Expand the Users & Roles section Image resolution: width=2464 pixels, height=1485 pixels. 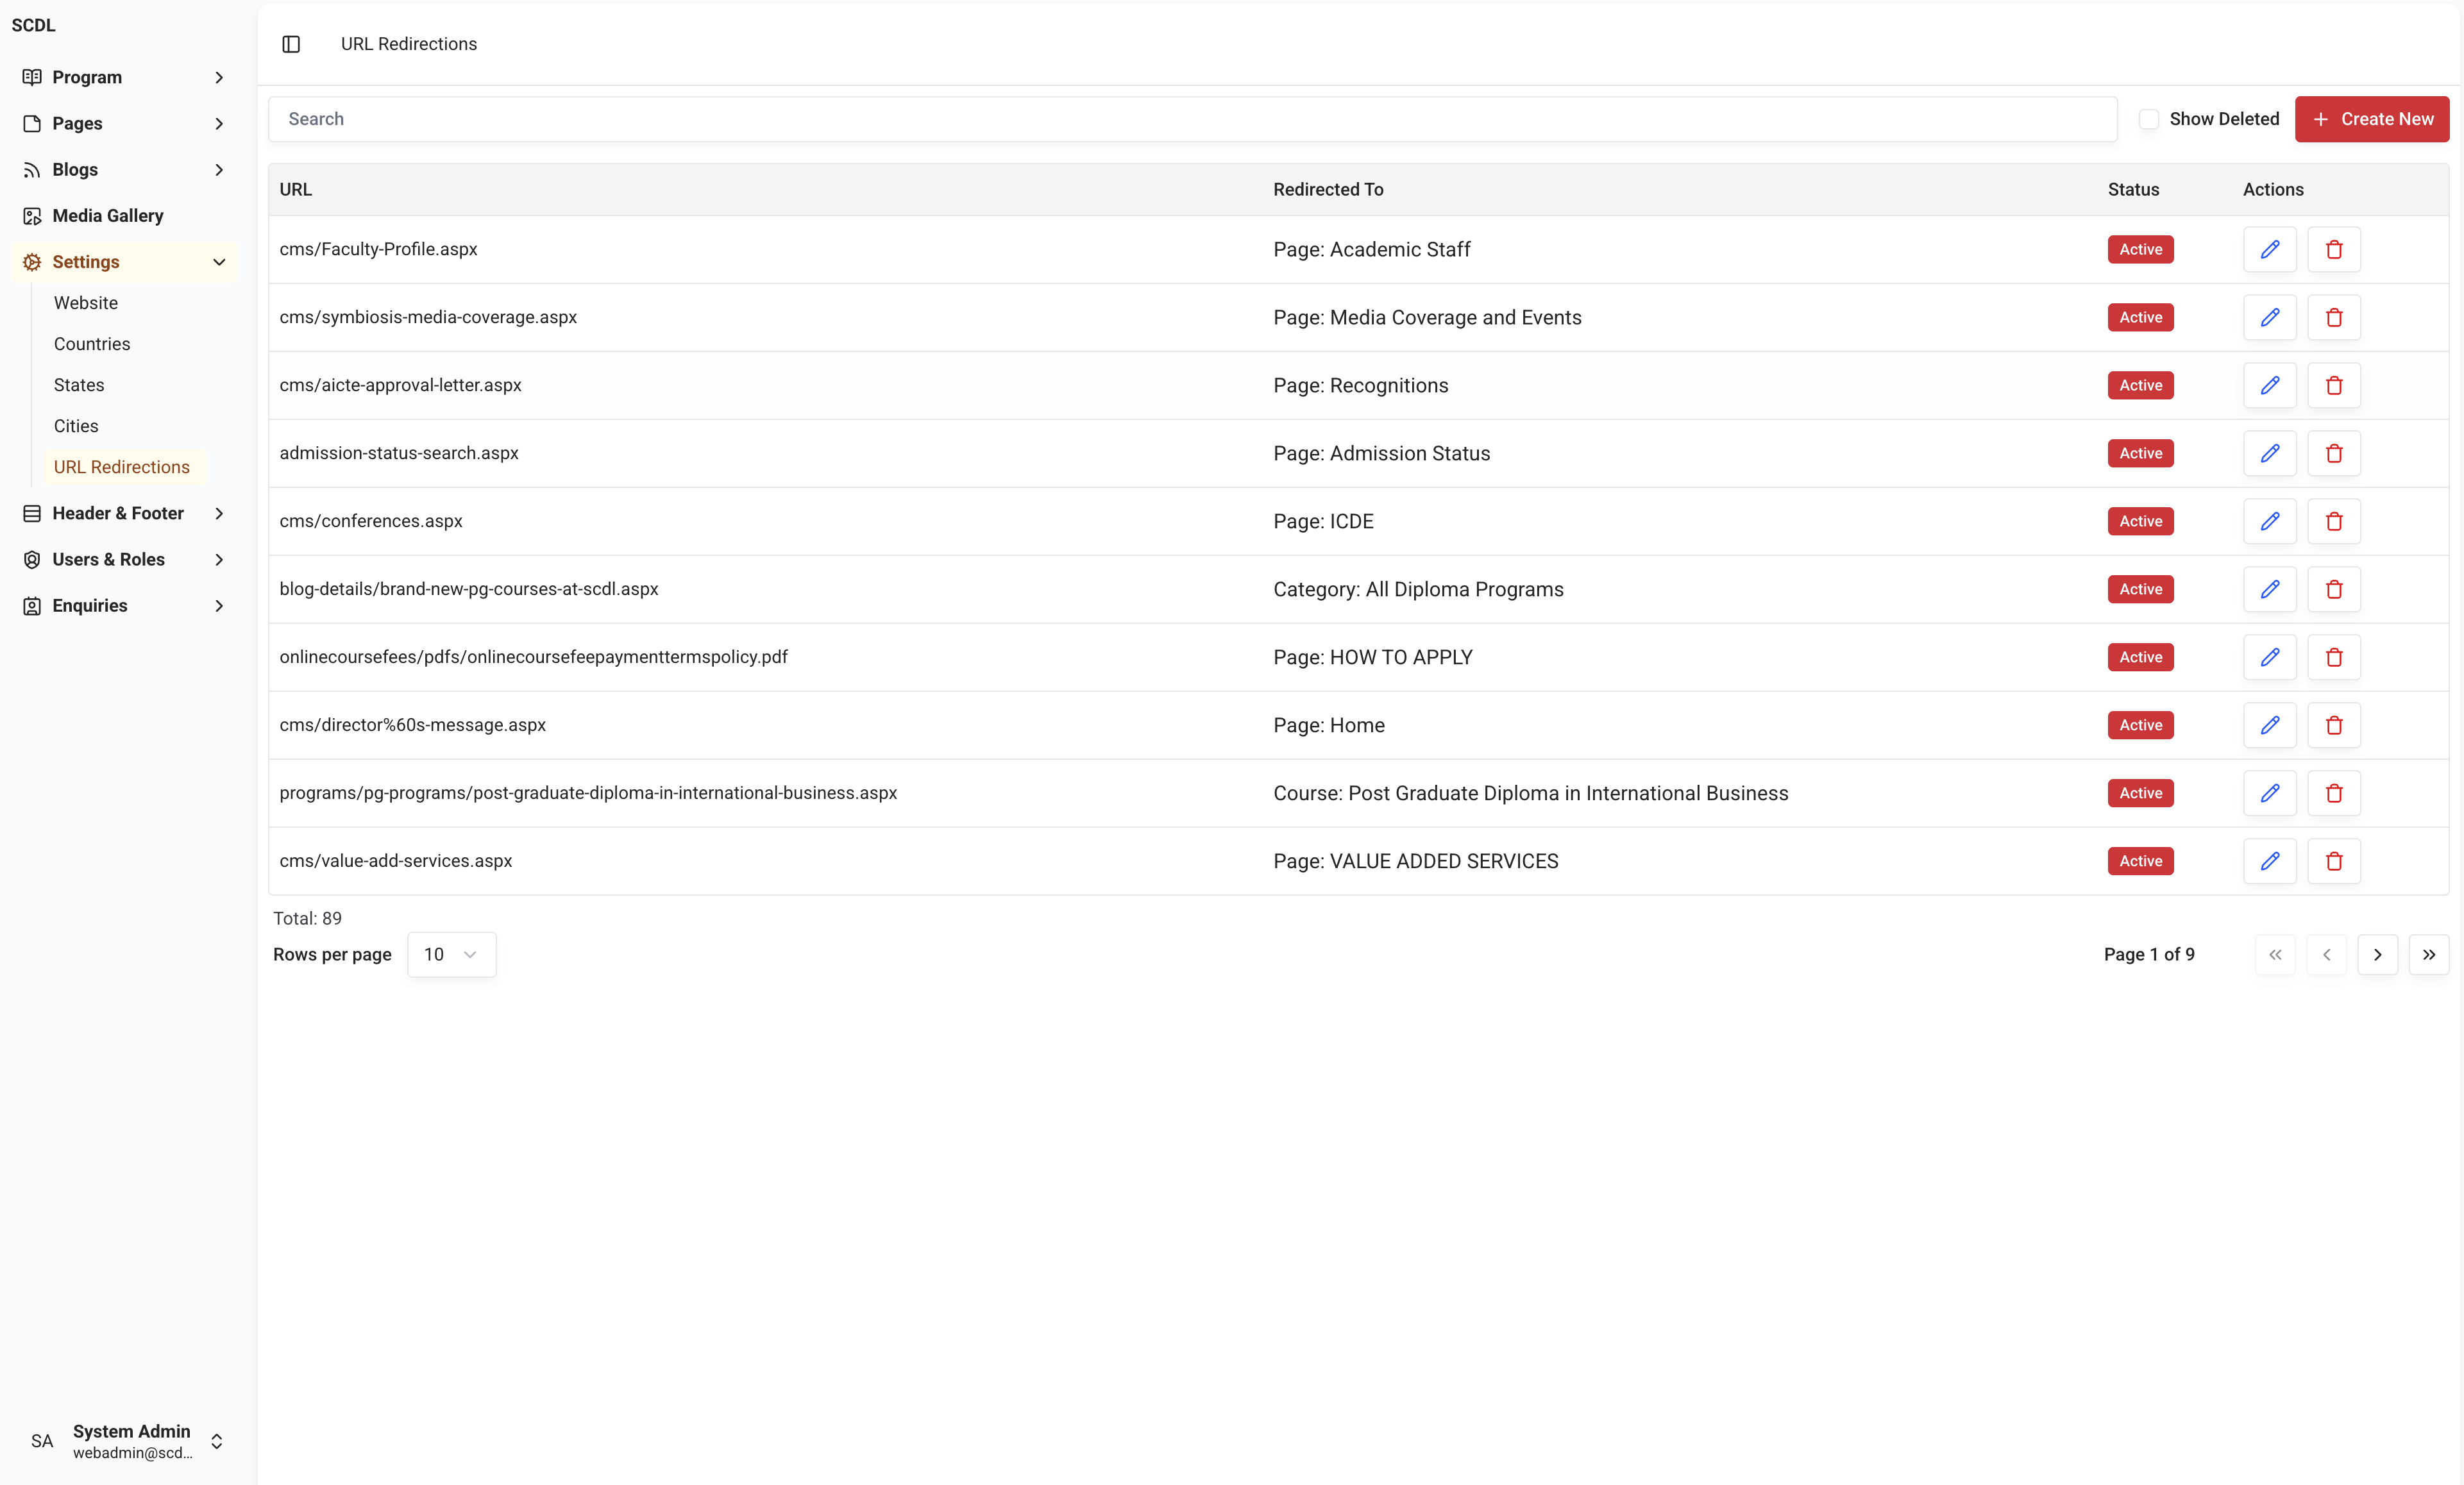(107, 559)
